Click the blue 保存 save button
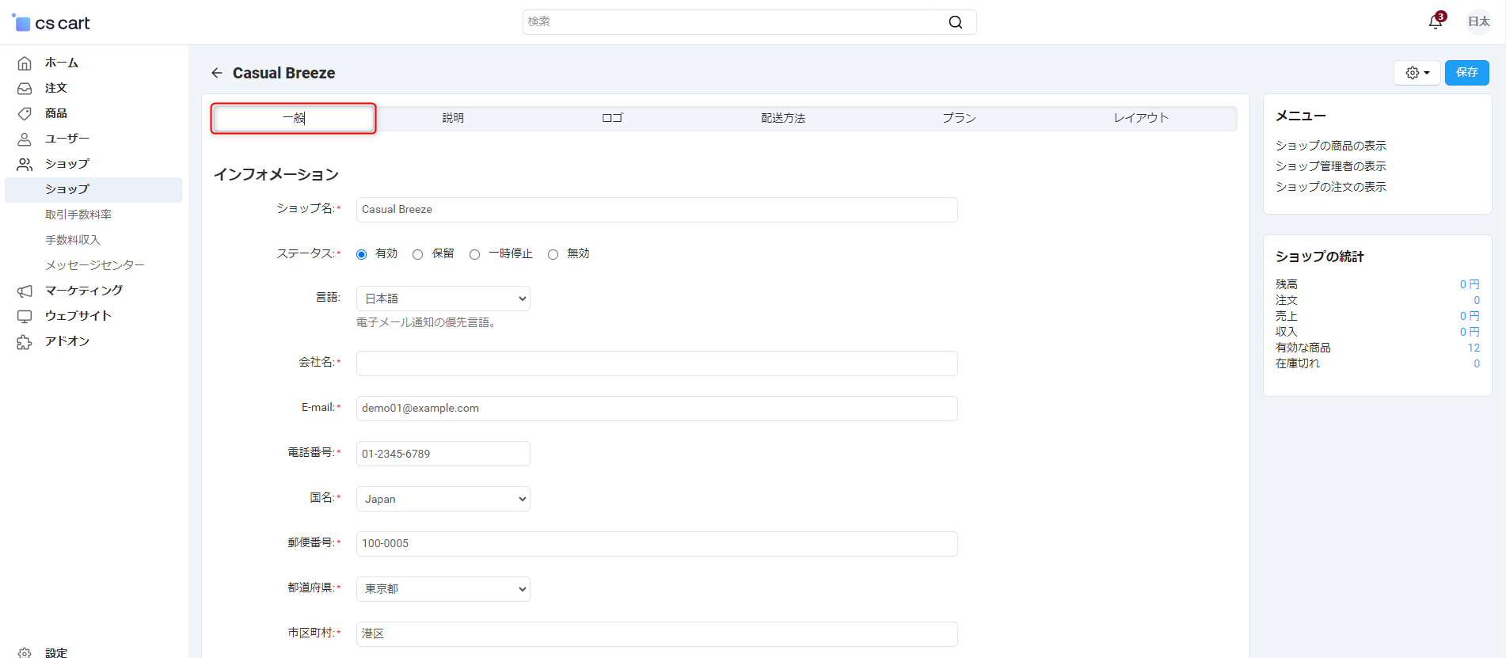 click(1466, 73)
